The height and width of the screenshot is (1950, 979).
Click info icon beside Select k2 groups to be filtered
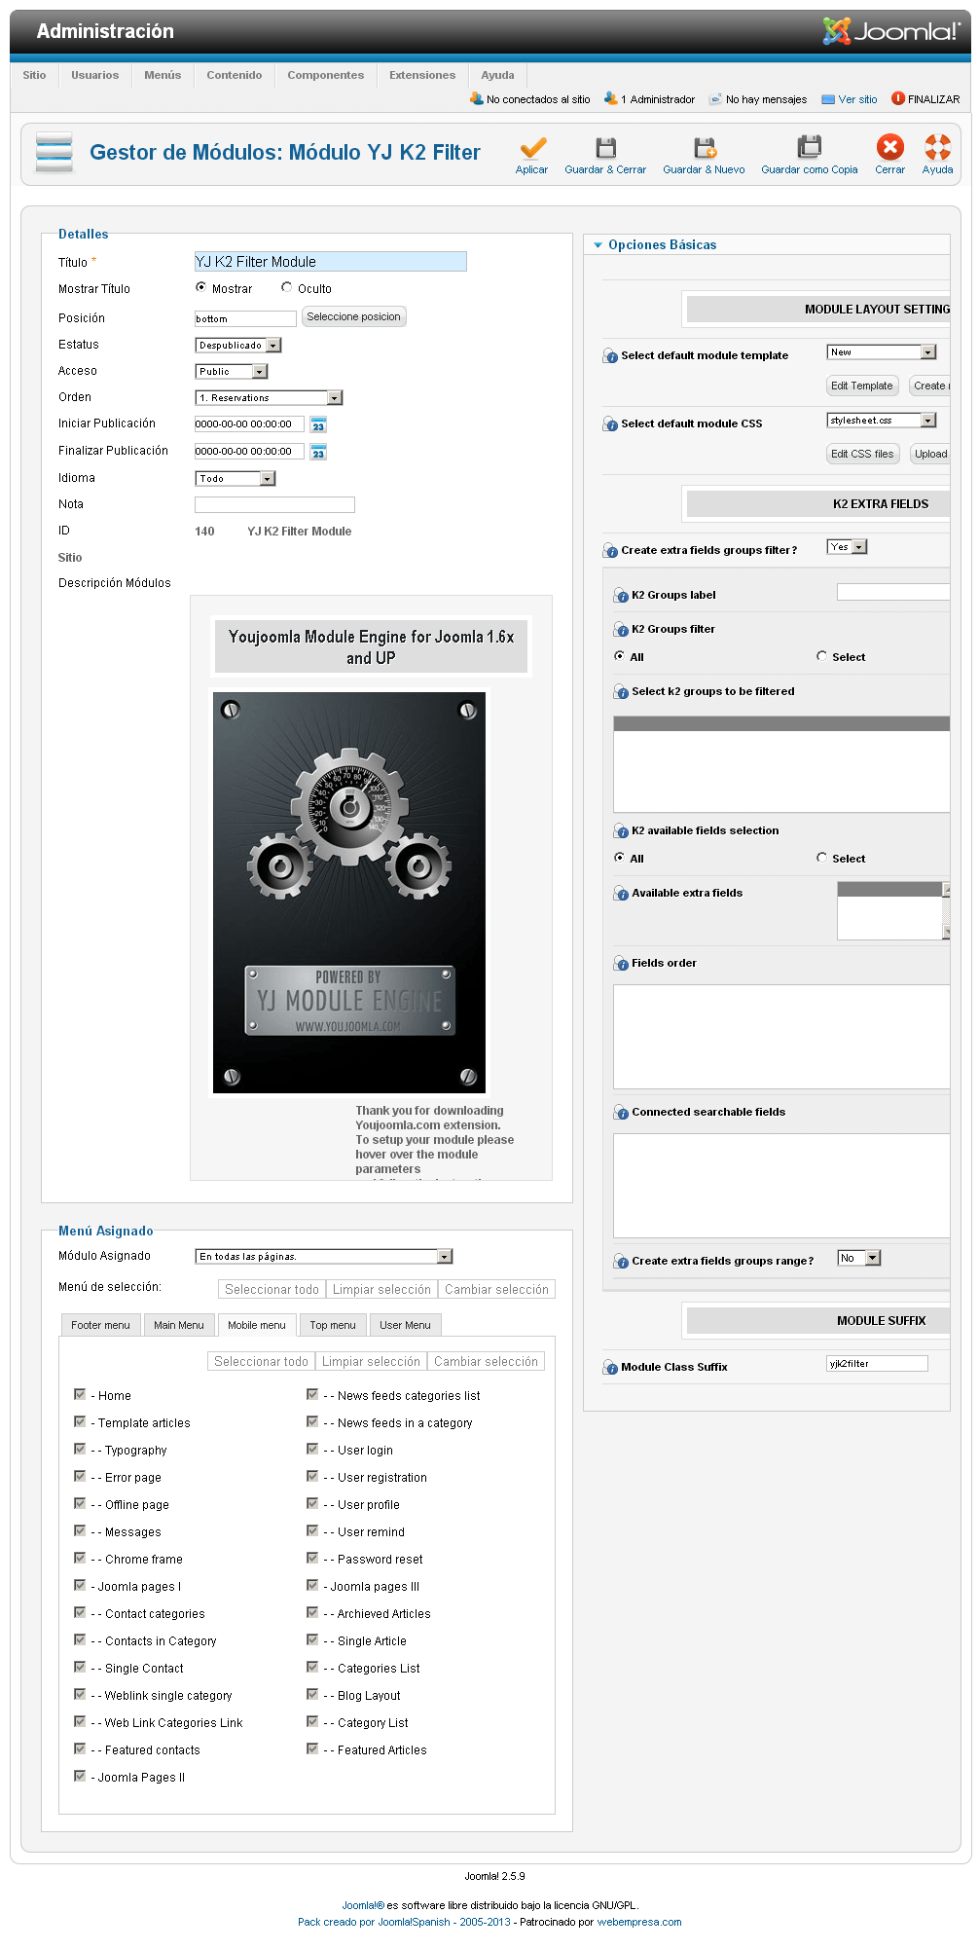pos(621,692)
